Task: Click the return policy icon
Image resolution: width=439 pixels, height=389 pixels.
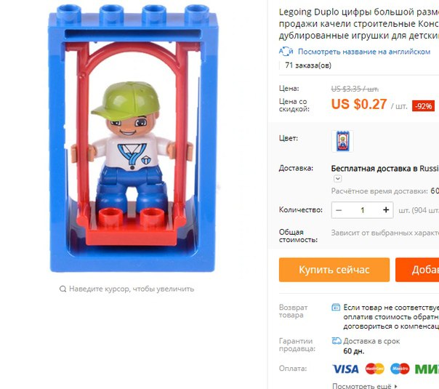Action: (x=336, y=308)
